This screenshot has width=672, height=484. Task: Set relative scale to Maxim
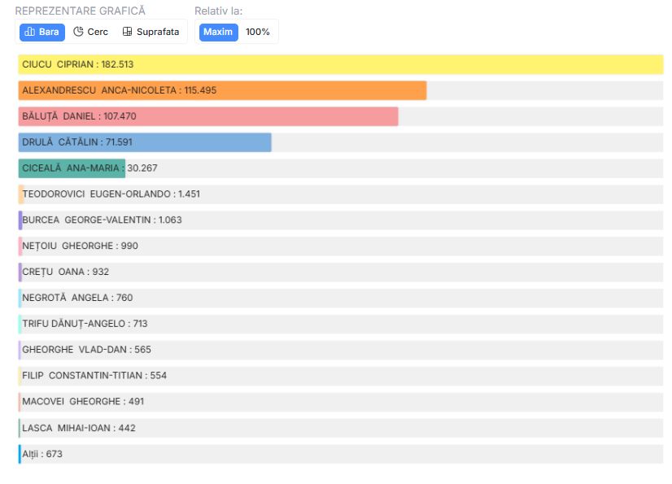click(218, 32)
